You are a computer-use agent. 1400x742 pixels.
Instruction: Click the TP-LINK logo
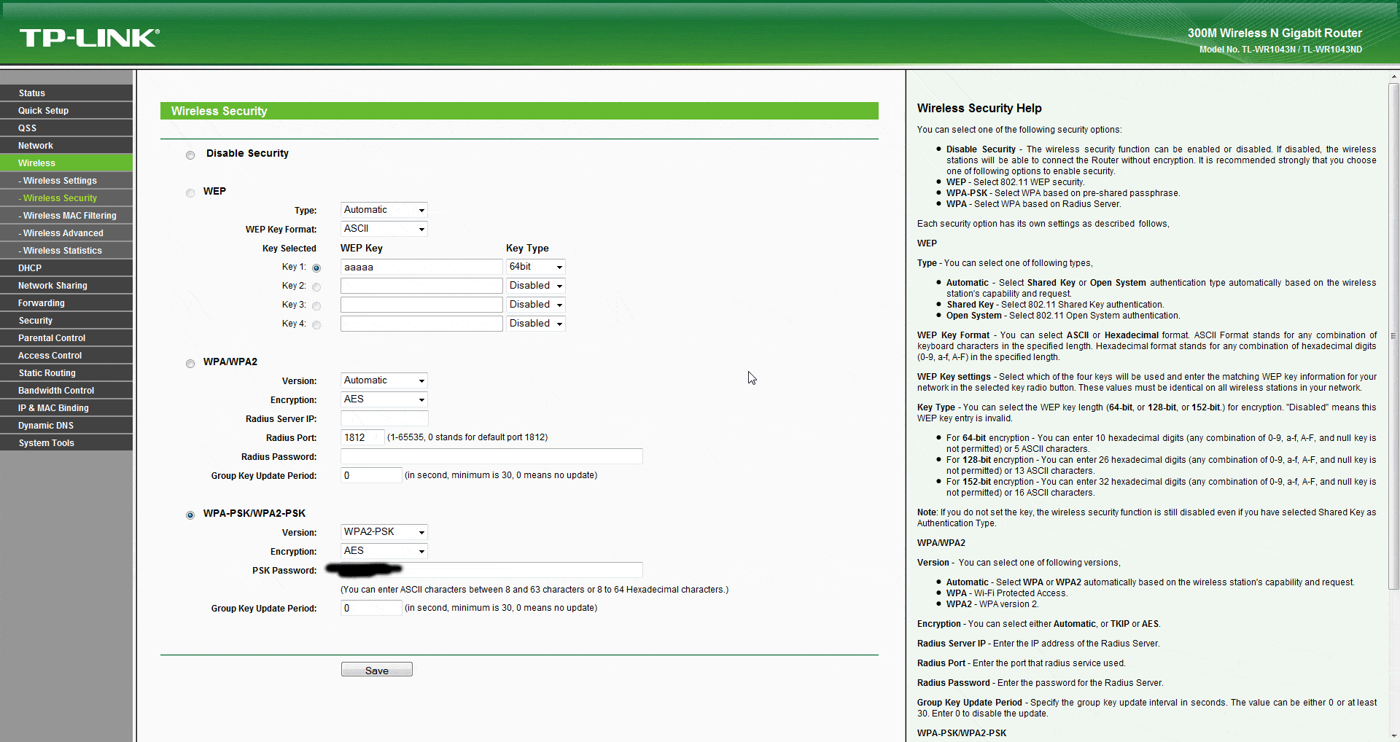[89, 38]
